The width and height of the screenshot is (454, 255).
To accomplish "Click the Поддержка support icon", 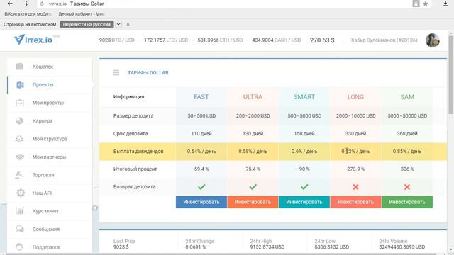I will pos(19,247).
